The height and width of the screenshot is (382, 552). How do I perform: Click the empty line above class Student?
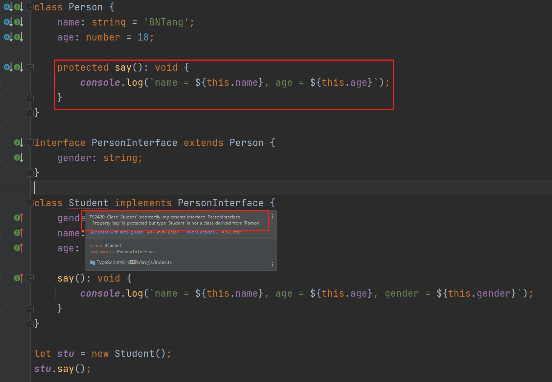coord(291,188)
